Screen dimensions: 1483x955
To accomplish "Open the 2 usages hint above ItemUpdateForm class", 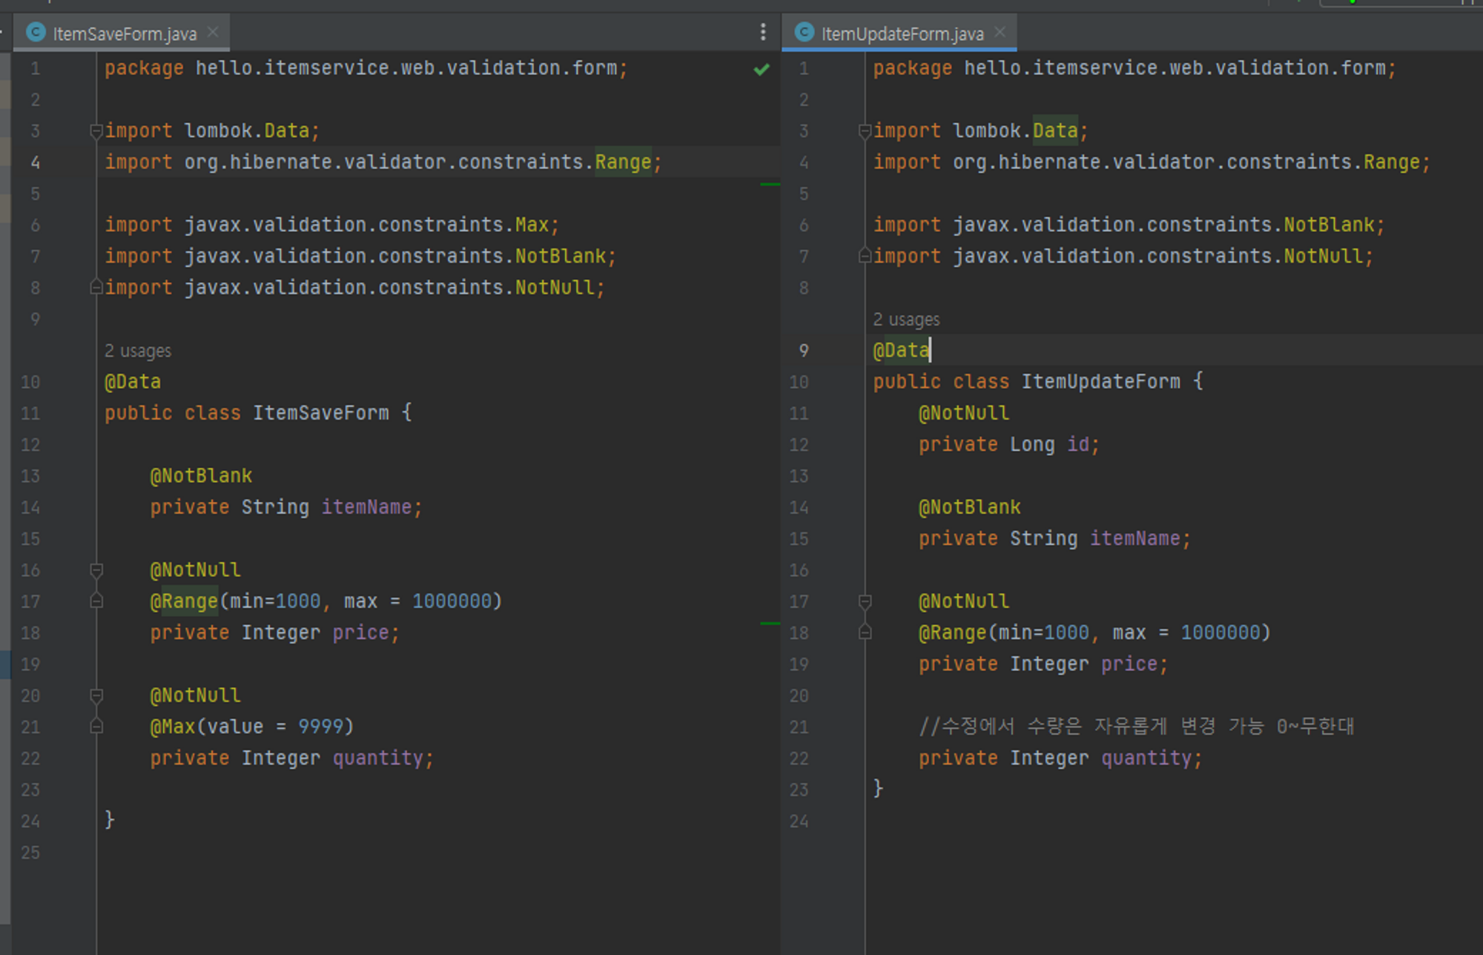I will point(906,320).
